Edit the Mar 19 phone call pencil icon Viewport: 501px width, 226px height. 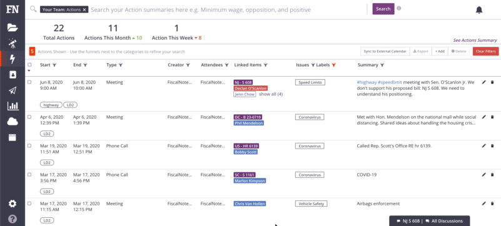[x=483, y=145]
